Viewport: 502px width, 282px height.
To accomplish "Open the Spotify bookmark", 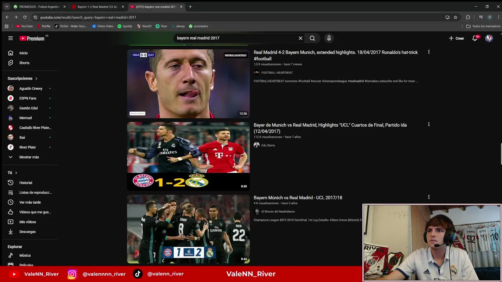I will (x=125, y=26).
